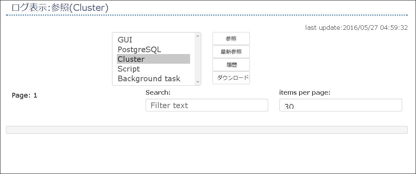
Task: Click the Page: 1 indicator
Action: coord(24,96)
